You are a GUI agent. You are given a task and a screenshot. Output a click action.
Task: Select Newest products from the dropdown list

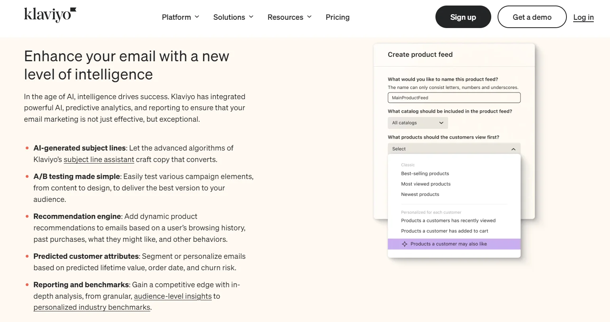coord(420,194)
